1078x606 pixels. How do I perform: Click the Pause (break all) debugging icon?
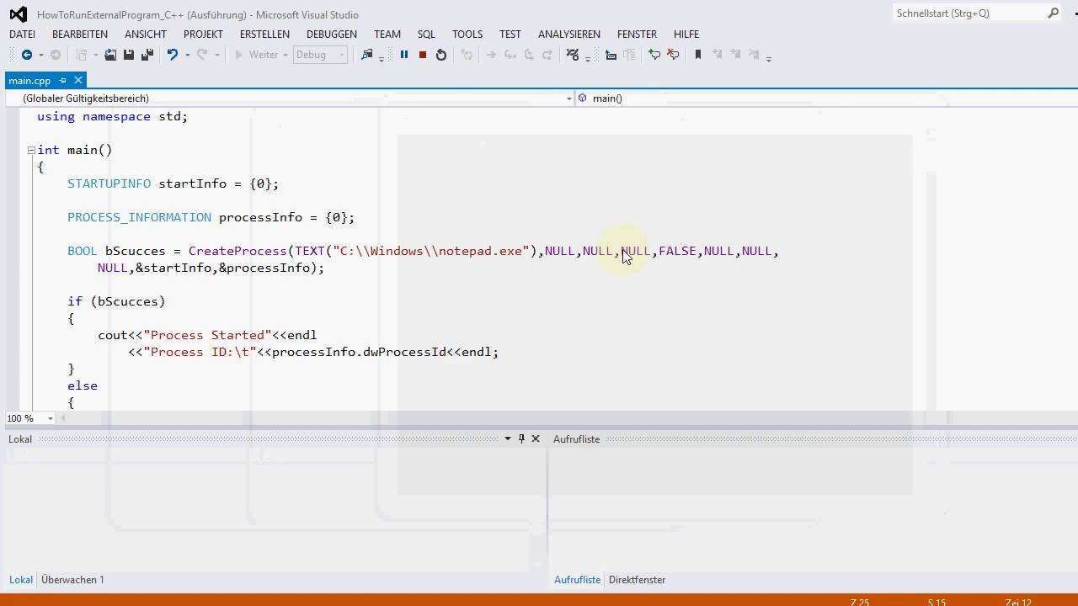404,55
